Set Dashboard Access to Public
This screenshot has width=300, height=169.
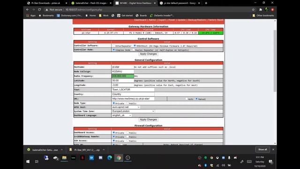tap(127, 132)
